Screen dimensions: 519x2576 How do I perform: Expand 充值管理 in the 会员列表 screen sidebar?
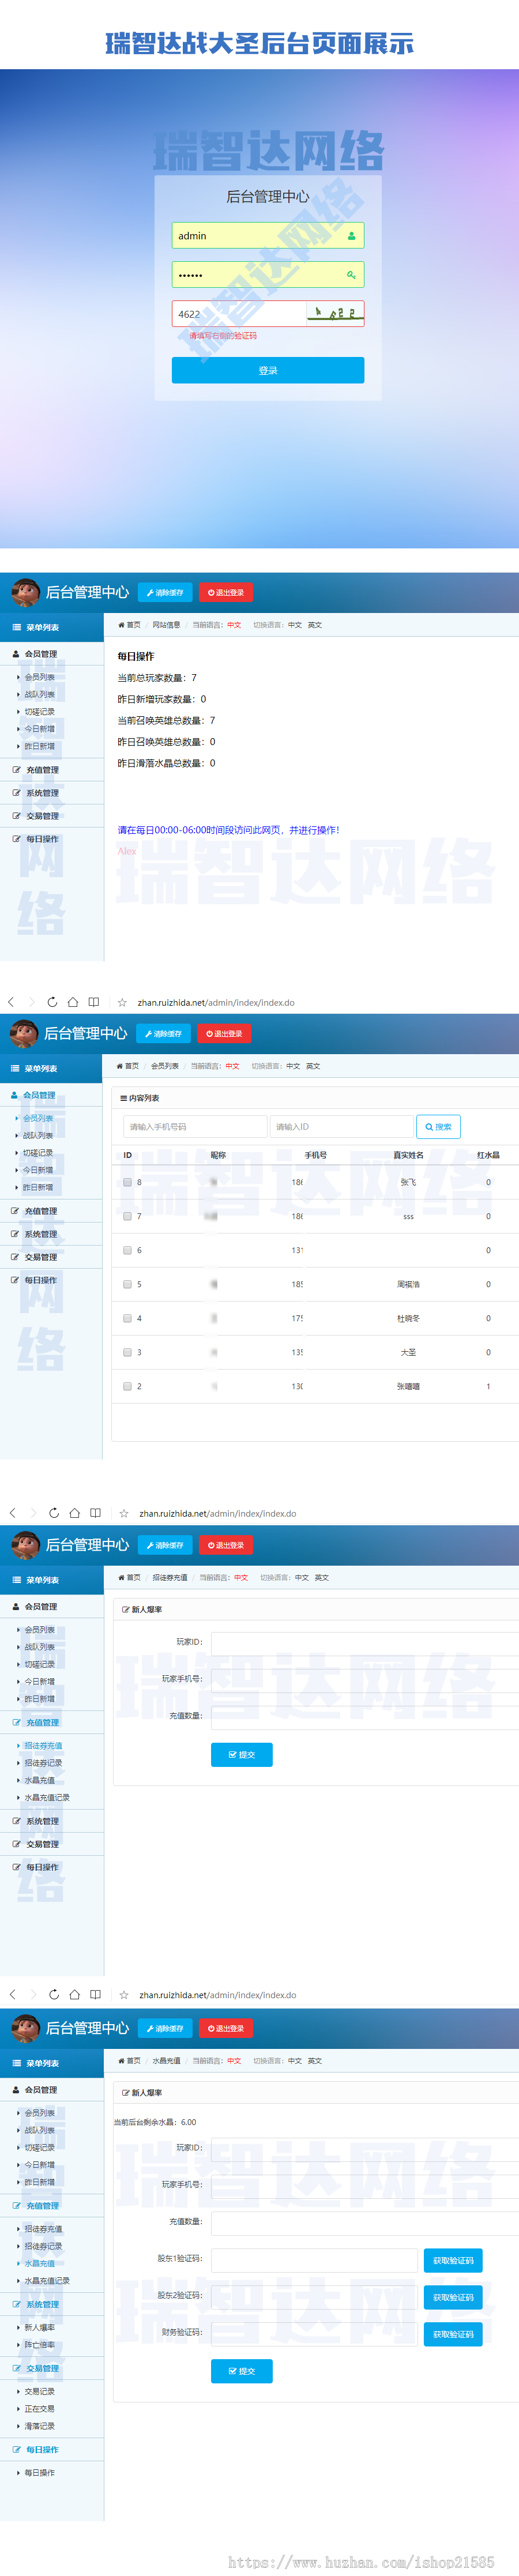click(x=51, y=1211)
